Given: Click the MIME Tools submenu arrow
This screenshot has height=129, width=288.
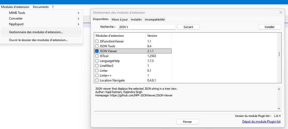Looking at the screenshot, I should (x=78, y=13).
